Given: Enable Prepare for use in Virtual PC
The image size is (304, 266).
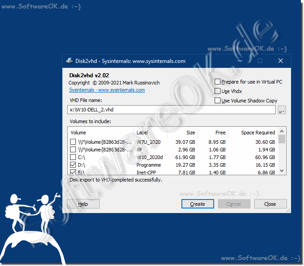Looking at the screenshot, I should click(217, 82).
